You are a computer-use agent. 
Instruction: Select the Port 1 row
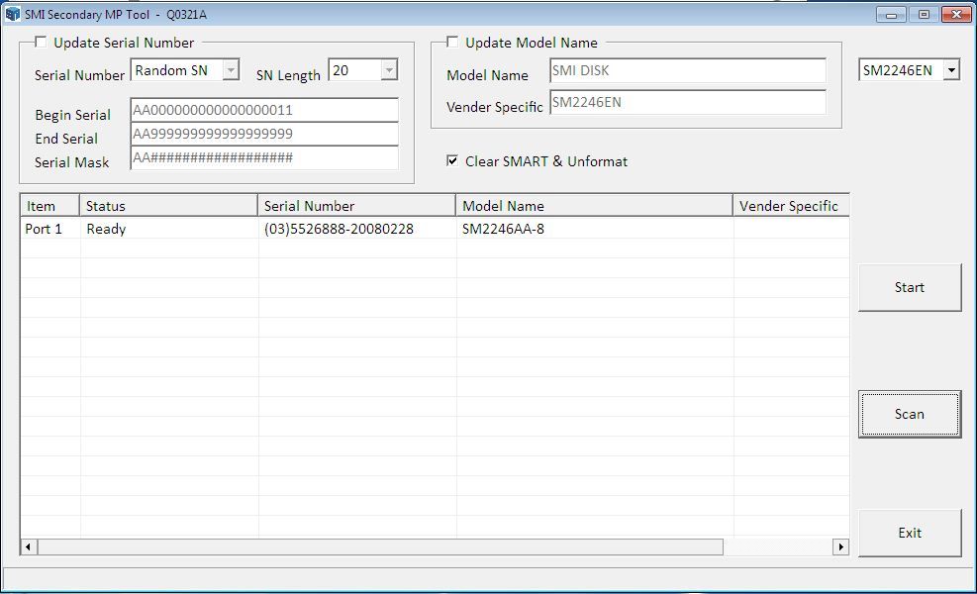click(435, 229)
